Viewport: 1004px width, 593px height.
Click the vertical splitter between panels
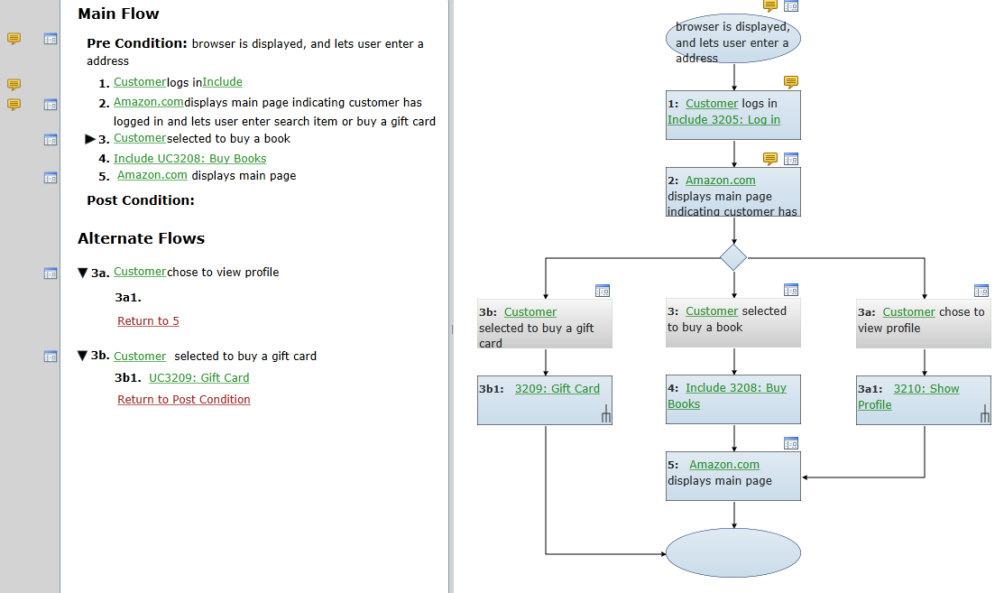pos(451,329)
